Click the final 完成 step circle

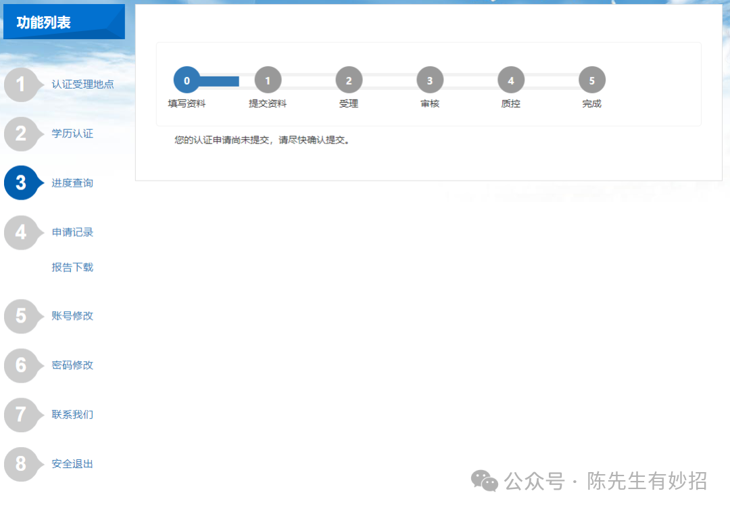pos(592,79)
